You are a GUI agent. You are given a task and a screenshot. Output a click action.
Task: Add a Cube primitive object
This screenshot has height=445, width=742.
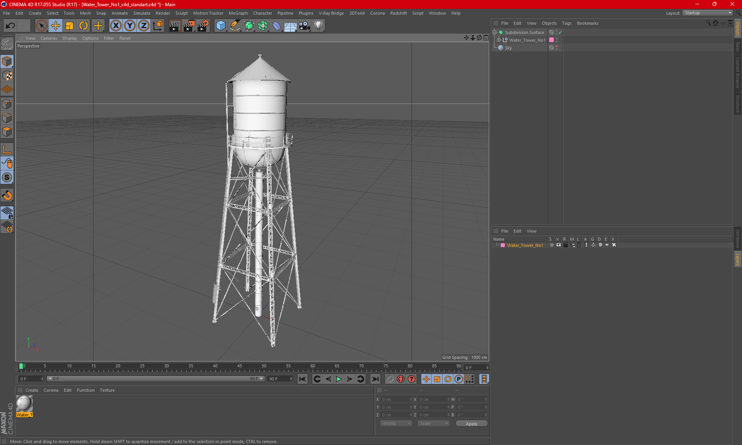click(x=221, y=26)
